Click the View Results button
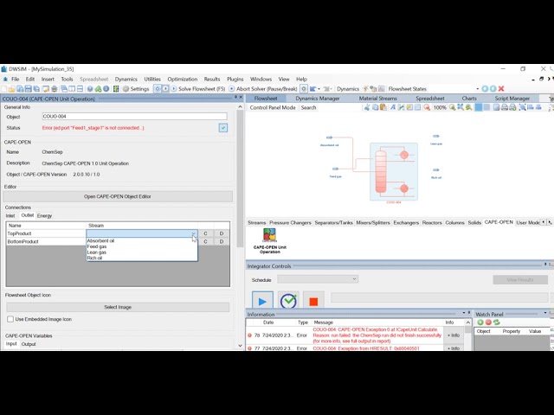The width and height of the screenshot is (554, 415). (x=520, y=280)
